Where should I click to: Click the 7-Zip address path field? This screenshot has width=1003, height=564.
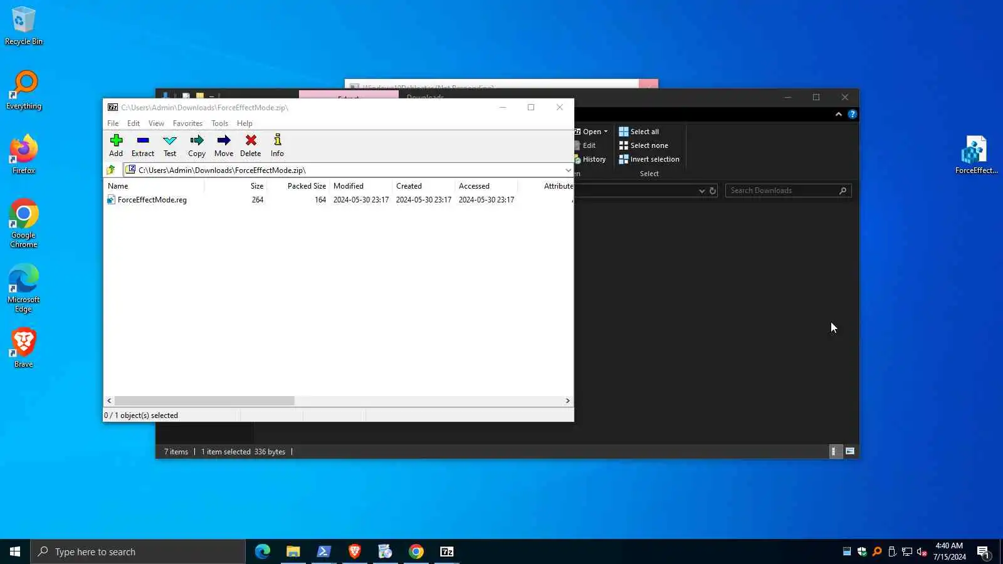(x=344, y=170)
